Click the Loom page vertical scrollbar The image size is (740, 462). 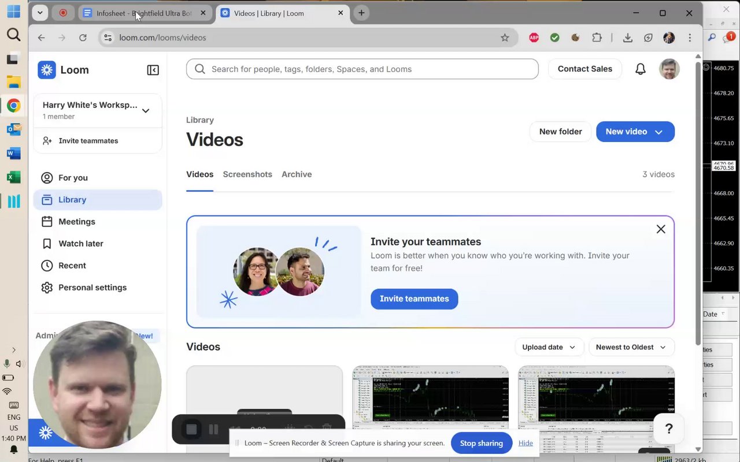point(698,202)
